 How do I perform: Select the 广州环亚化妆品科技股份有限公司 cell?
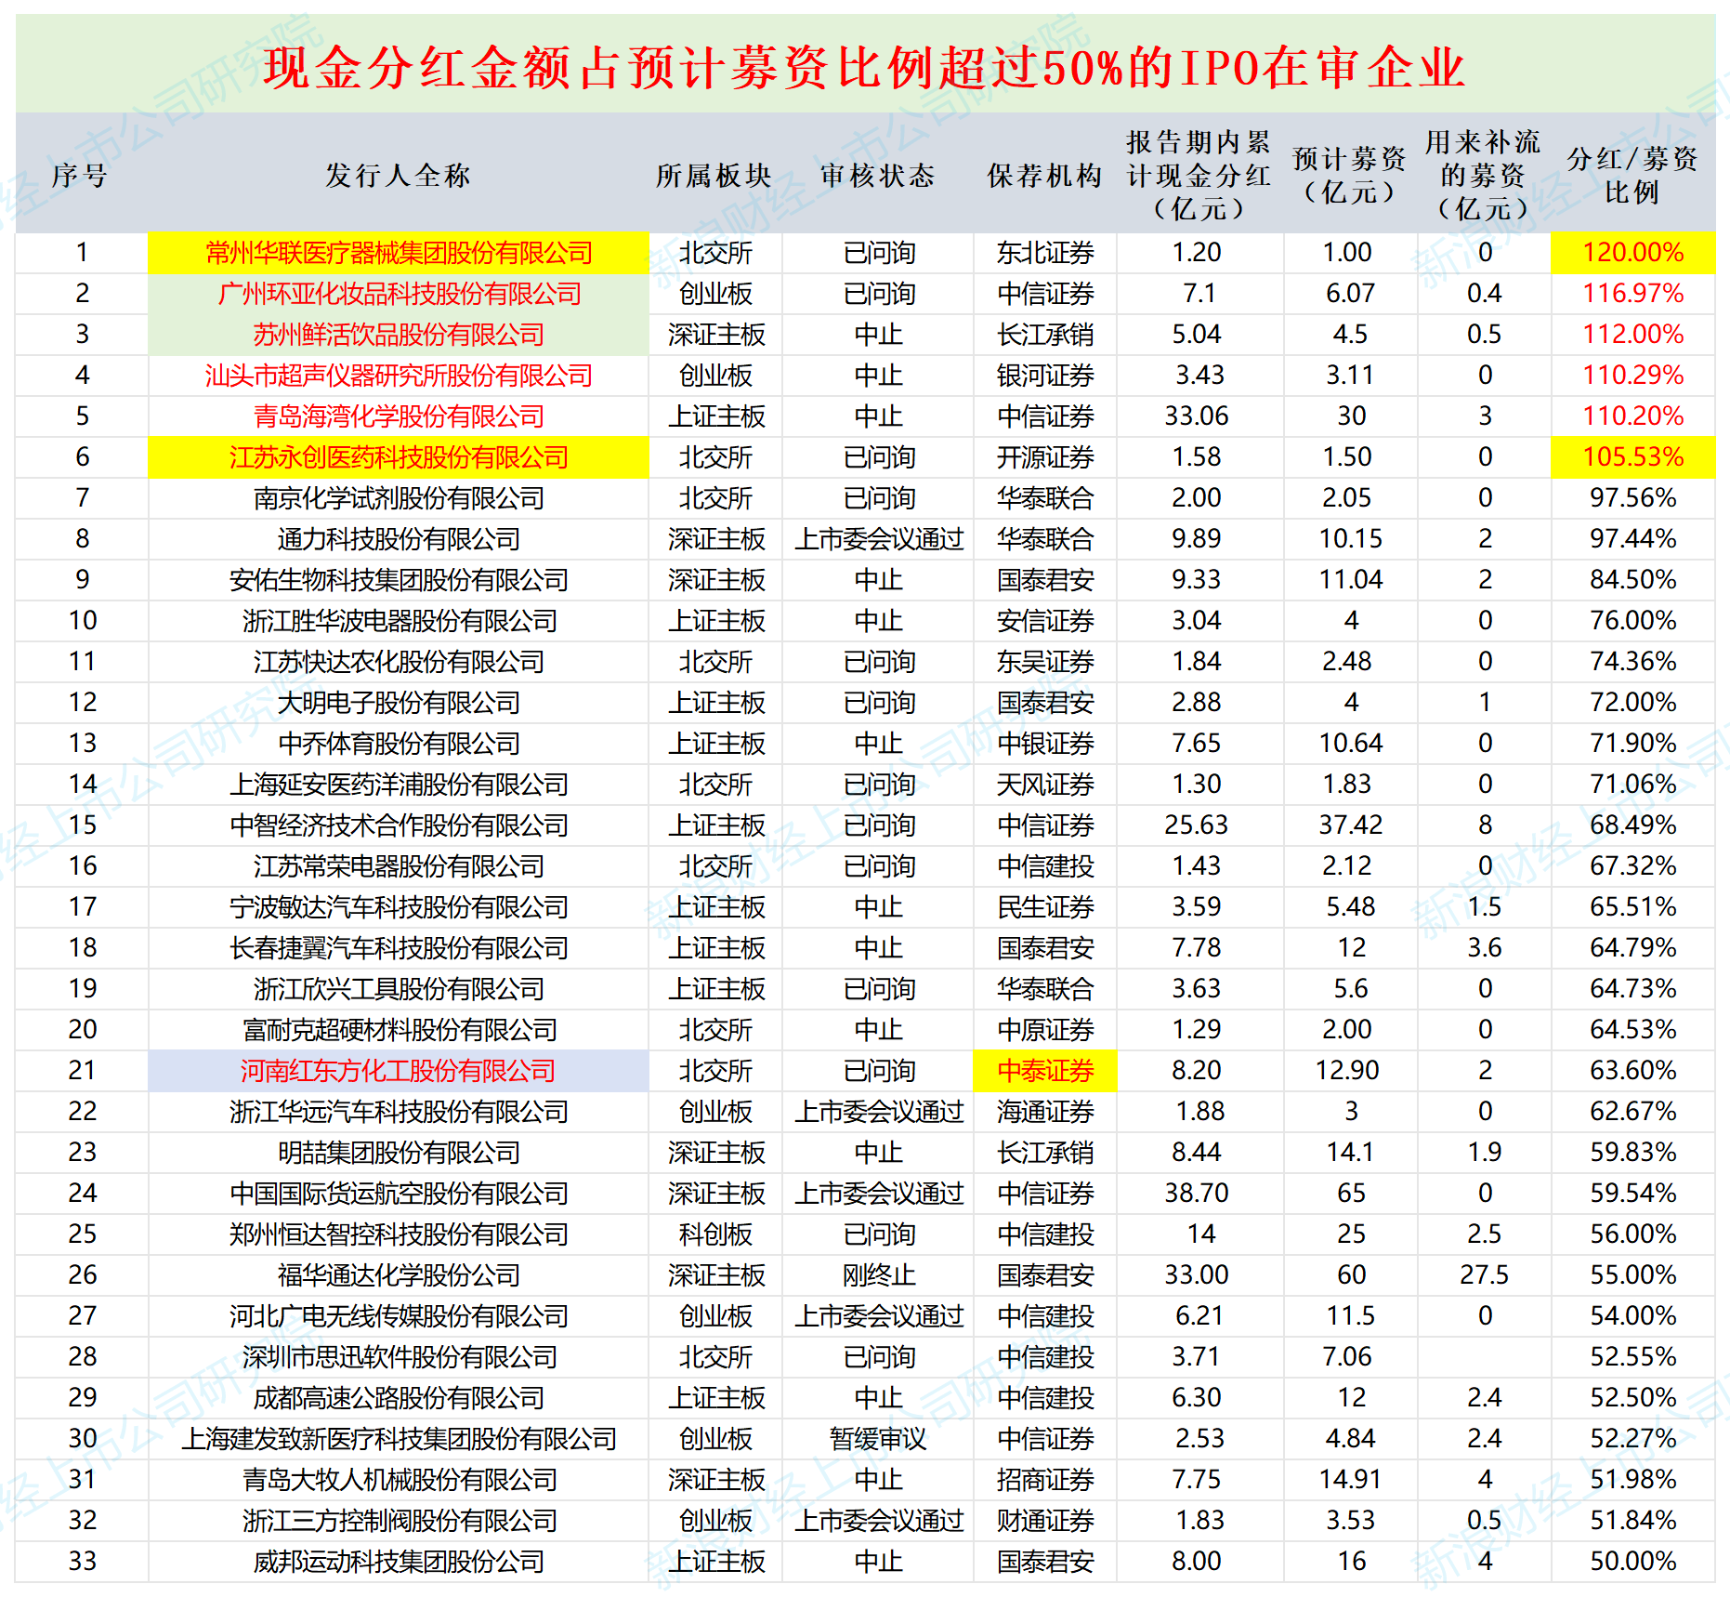399,294
